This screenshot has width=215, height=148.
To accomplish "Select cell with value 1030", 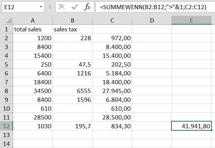I will [x=33, y=126].
